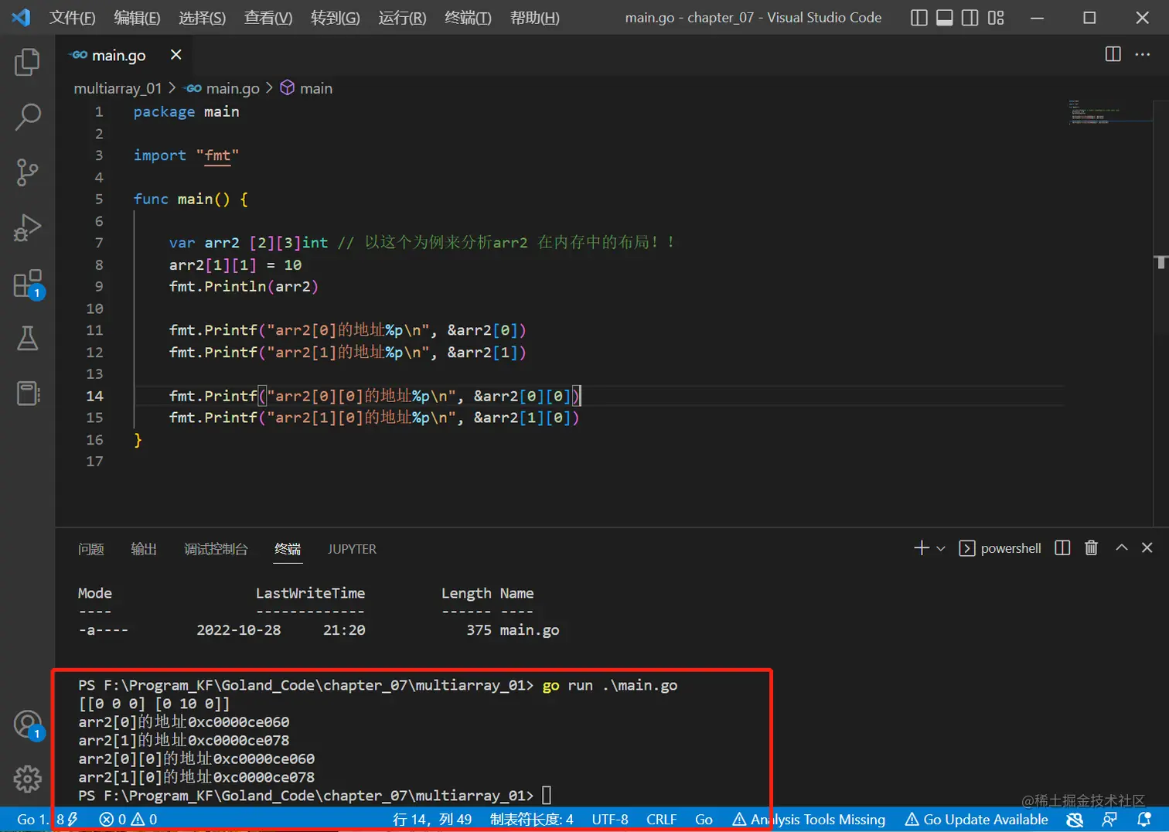Screen dimensions: 1169x832
Task: Open the 终端(T) menu
Action: (x=468, y=18)
